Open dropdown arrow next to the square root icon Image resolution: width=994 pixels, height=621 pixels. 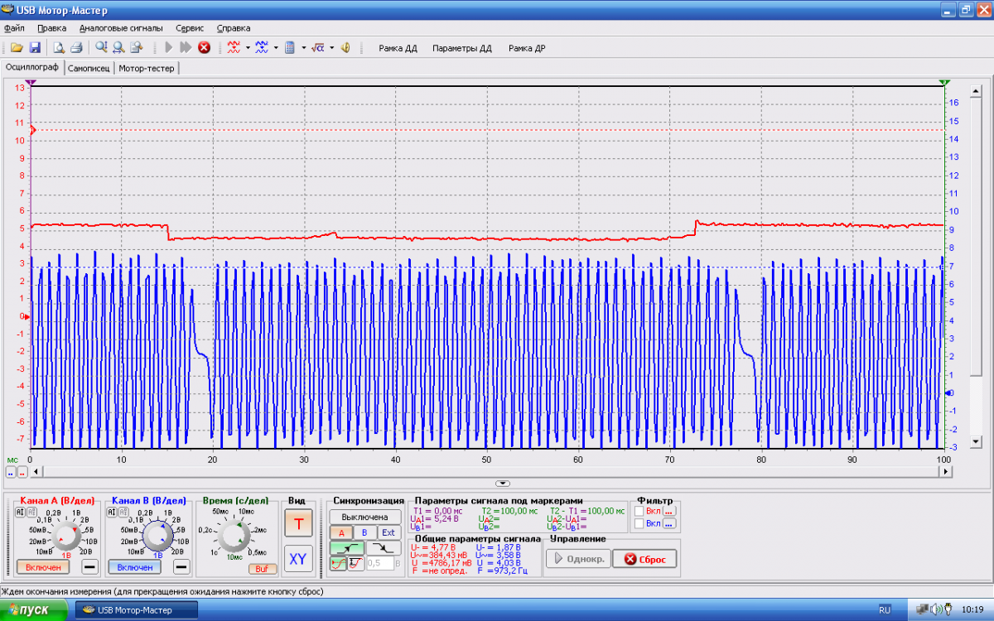tap(331, 48)
